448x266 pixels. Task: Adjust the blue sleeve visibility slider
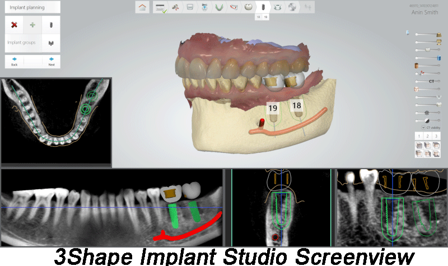coord(428,58)
